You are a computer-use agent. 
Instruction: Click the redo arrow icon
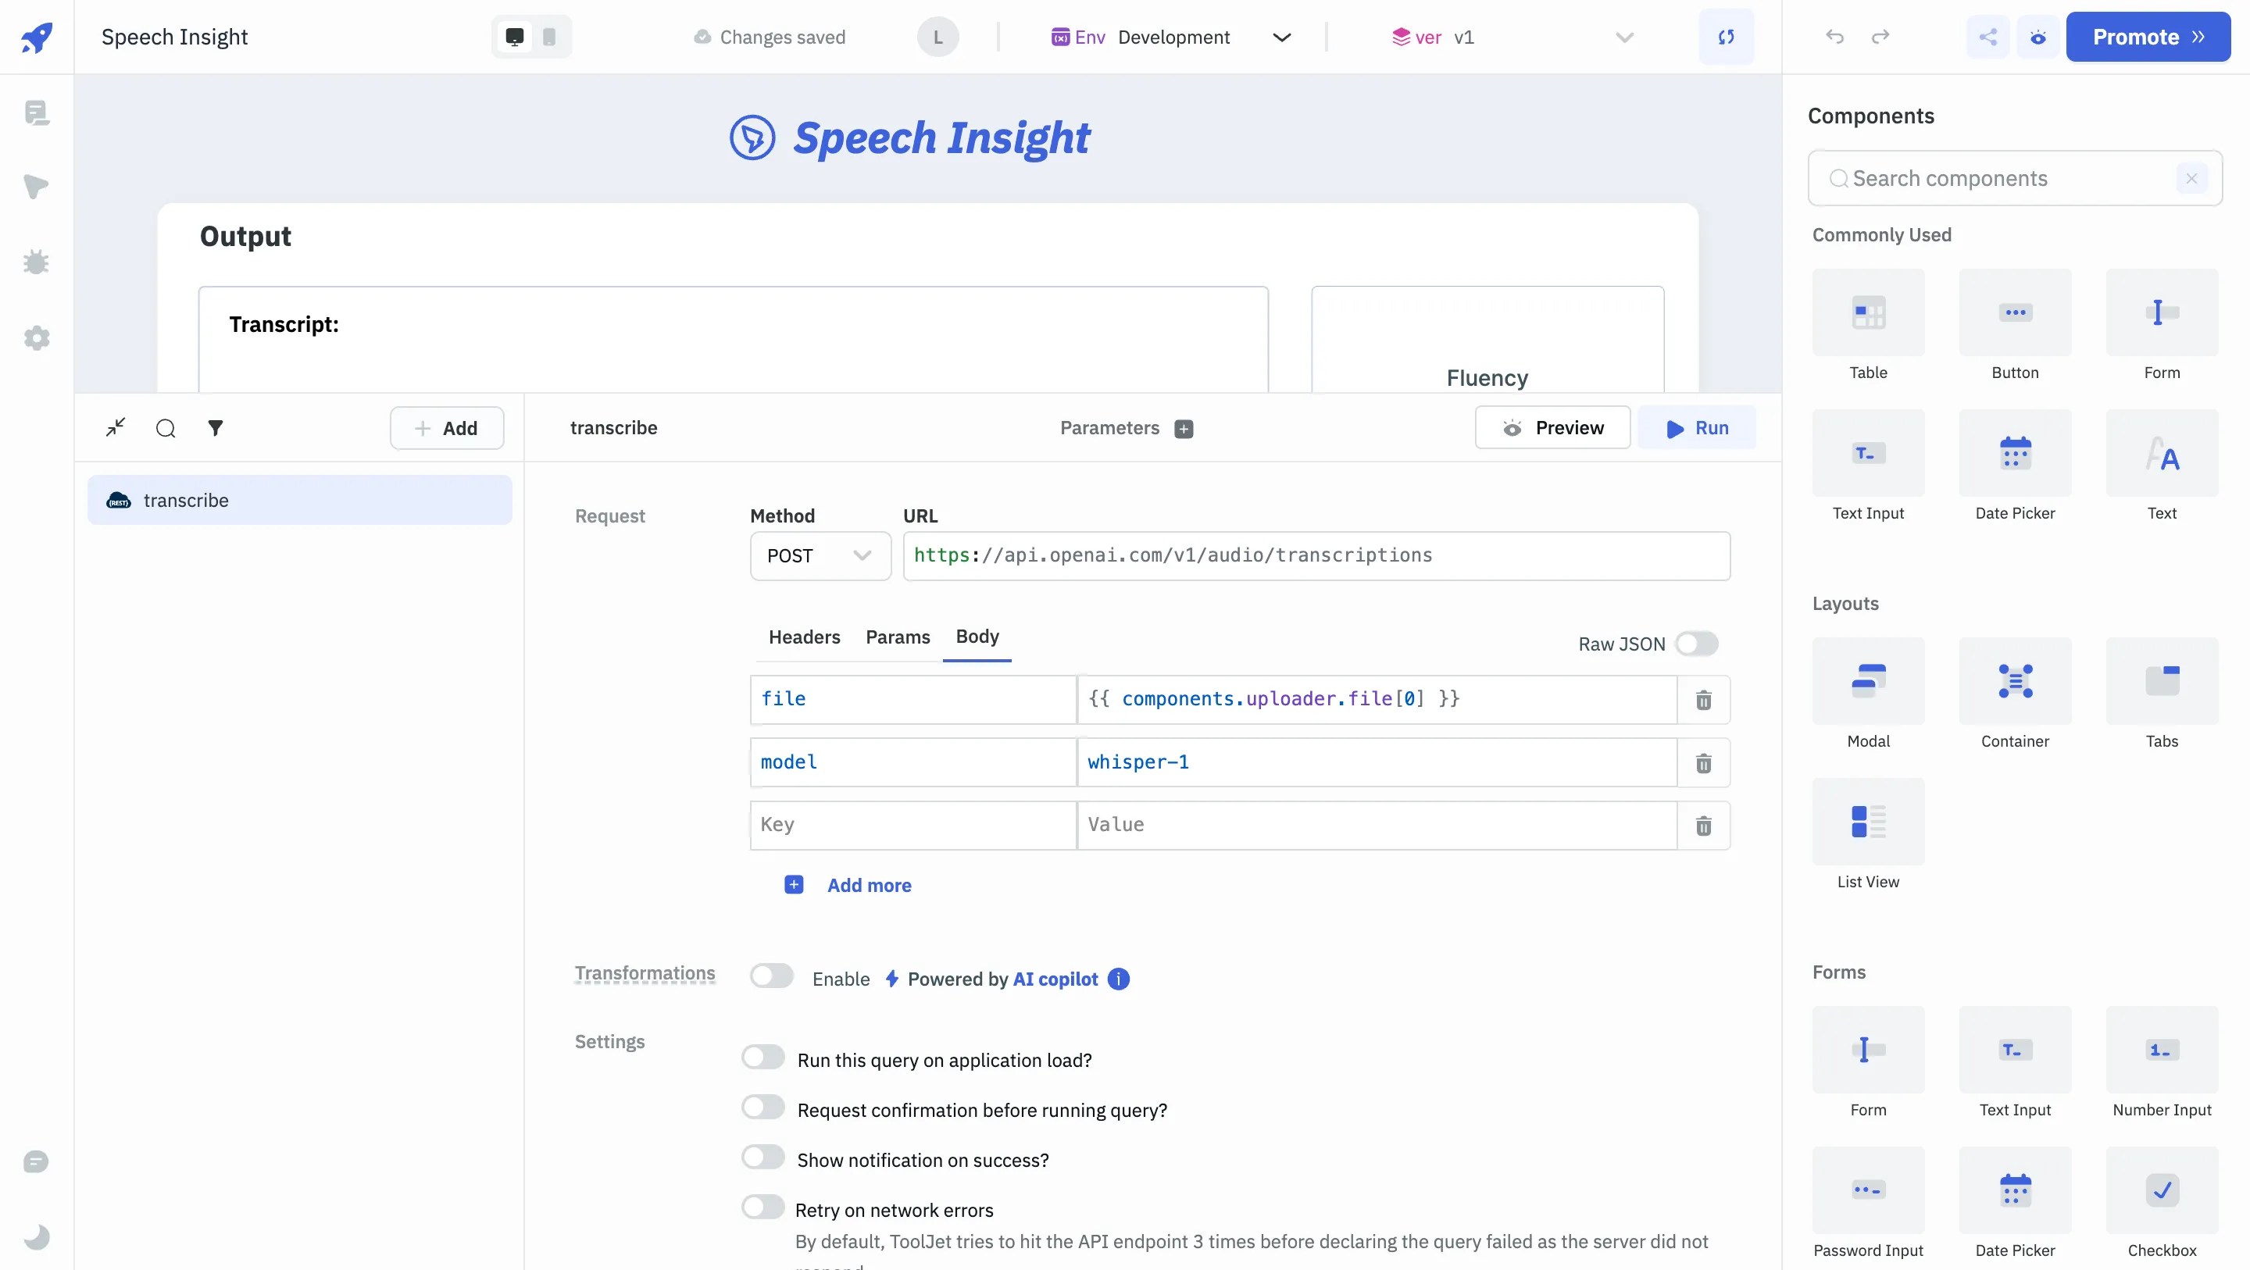1880,37
